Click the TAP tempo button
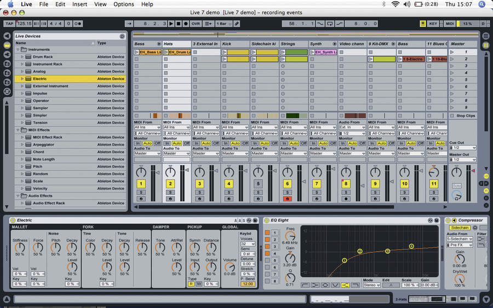The width and height of the screenshot is (493, 308). [9, 24]
